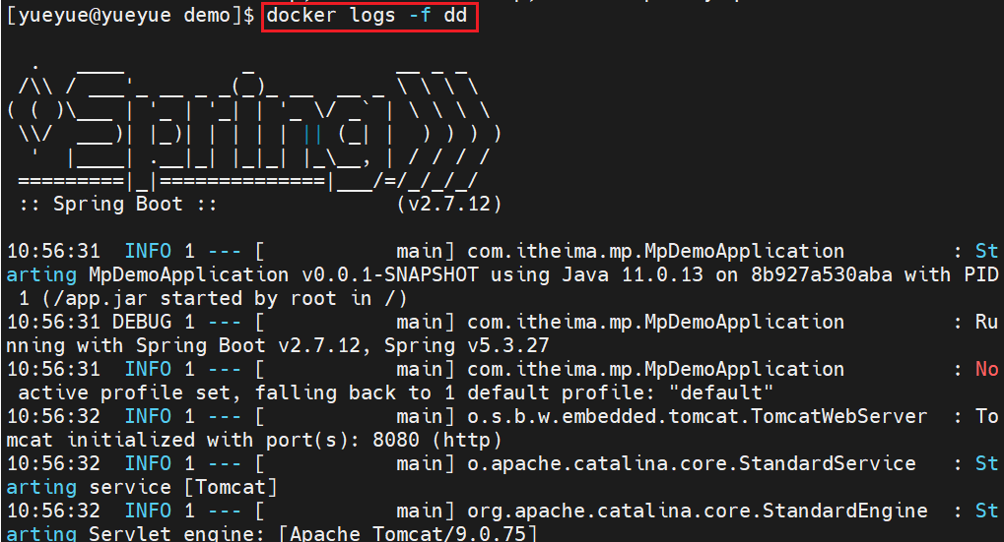Image resolution: width=1004 pixels, height=542 pixels.
Task: Click the 'docker logs -f dd' command text
Action: [367, 15]
